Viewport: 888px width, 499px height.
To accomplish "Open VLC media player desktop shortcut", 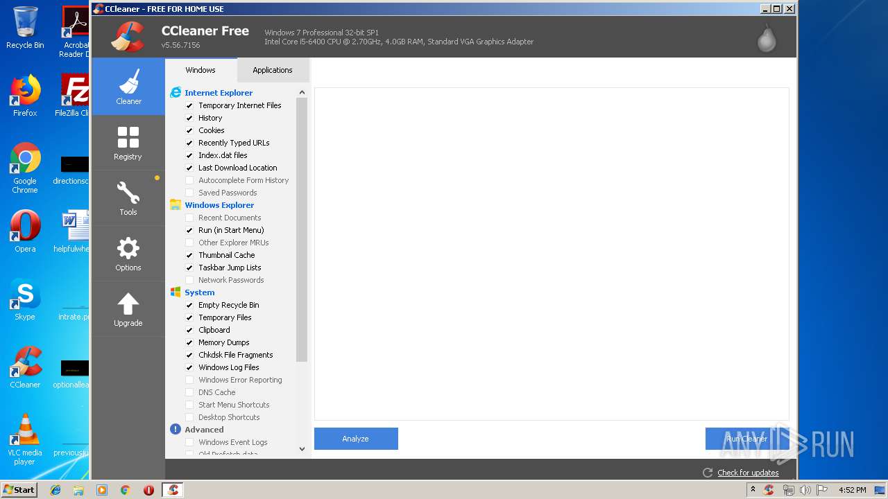I will tap(25, 439).
